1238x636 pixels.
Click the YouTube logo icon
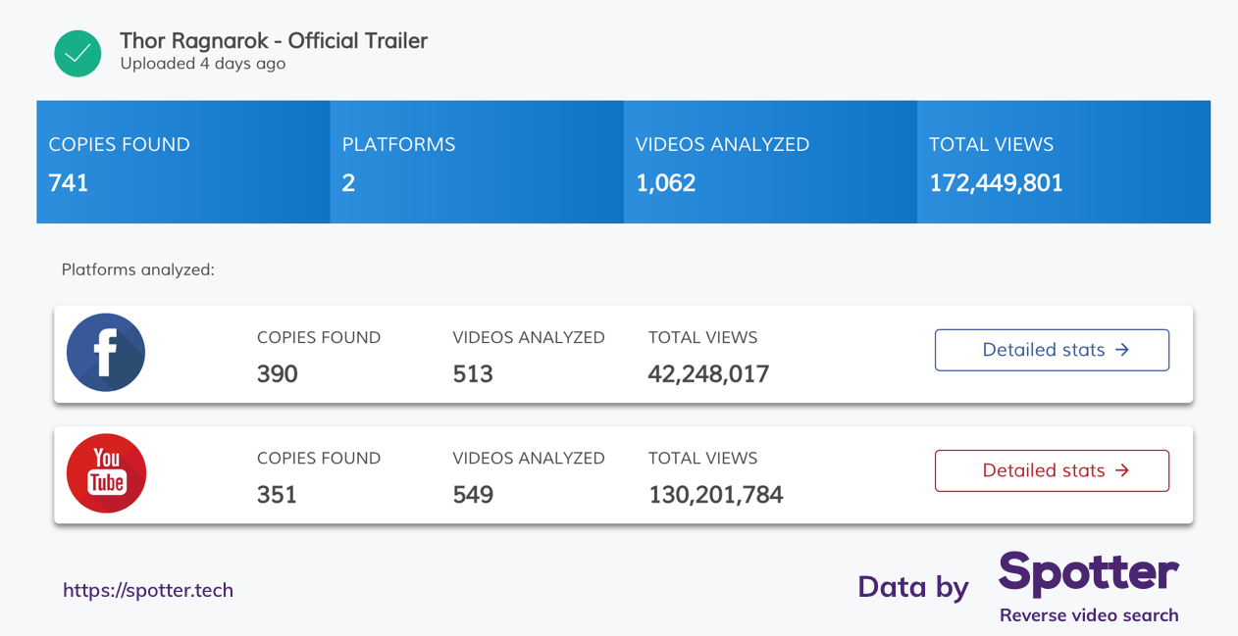click(x=106, y=473)
